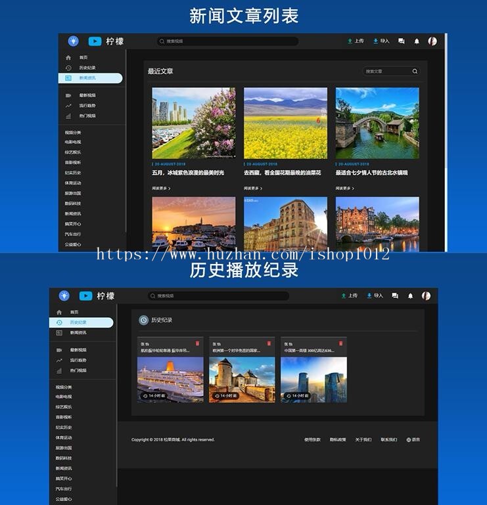The height and width of the screenshot is (505, 487).
Task: Open the user avatar menu on news page
Action: [x=432, y=41]
